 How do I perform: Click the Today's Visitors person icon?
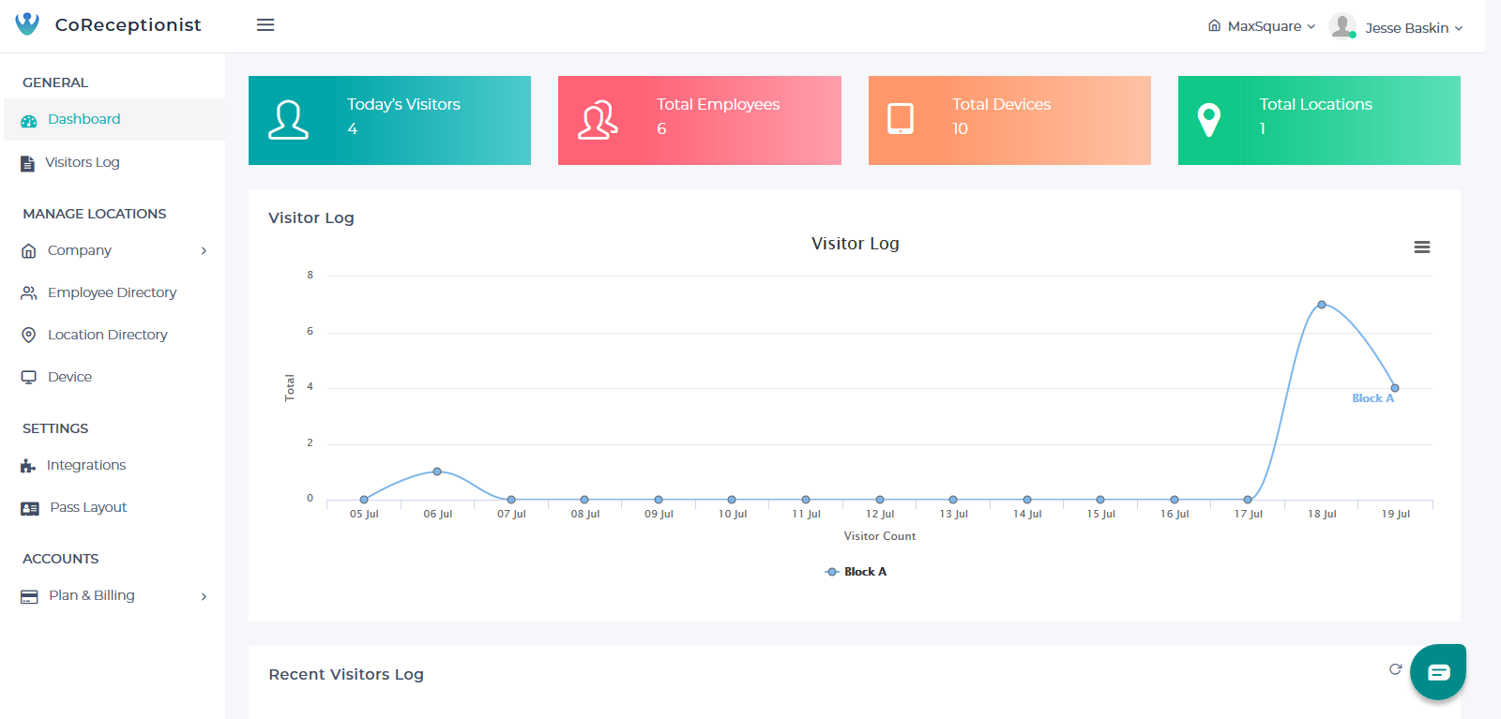[288, 120]
